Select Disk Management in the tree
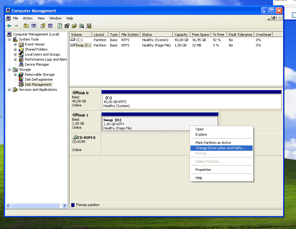The height and width of the screenshot is (229, 296). click(38, 85)
